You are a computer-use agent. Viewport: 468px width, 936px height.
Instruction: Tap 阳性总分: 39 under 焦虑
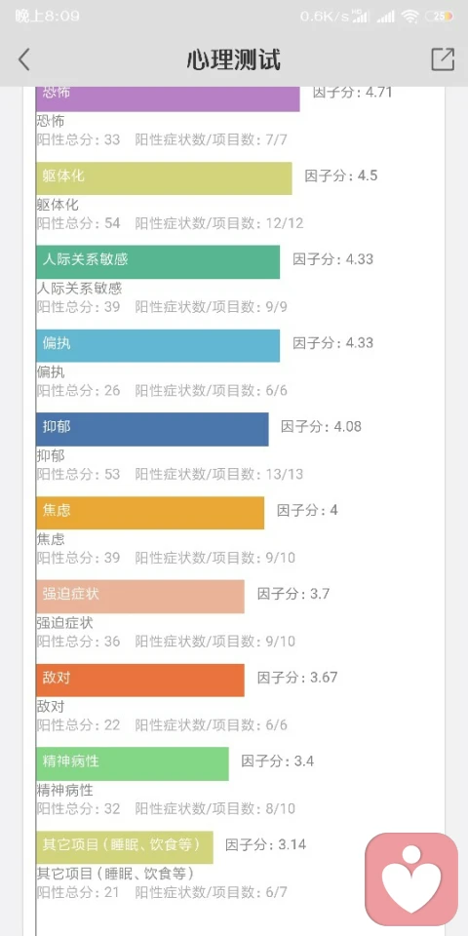tap(78, 558)
